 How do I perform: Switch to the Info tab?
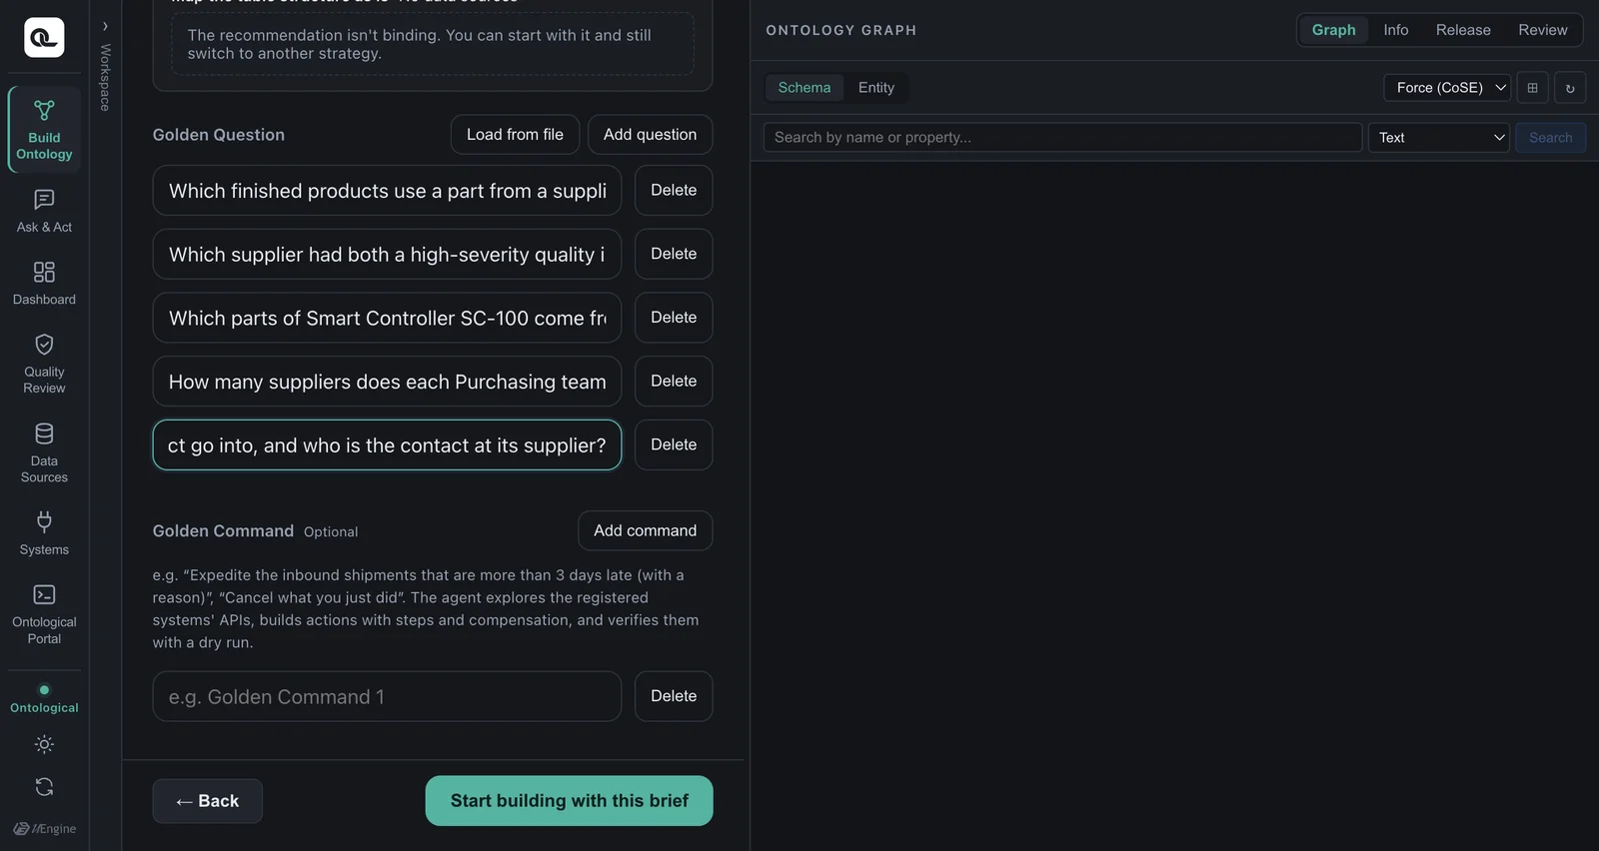coord(1396,30)
